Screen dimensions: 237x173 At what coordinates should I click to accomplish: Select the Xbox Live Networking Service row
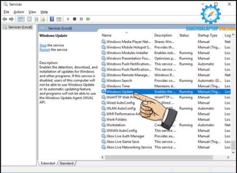[x=166, y=147]
